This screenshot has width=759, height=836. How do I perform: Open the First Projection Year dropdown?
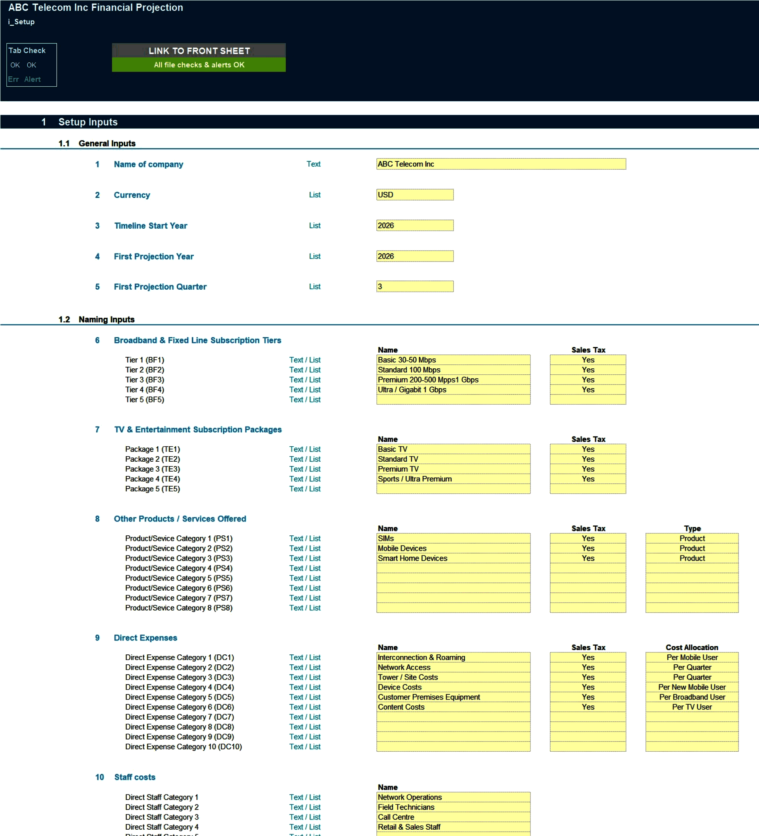coord(415,256)
